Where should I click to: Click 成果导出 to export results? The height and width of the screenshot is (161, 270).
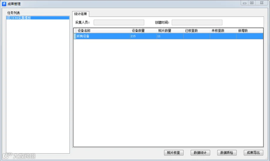tap(253, 153)
